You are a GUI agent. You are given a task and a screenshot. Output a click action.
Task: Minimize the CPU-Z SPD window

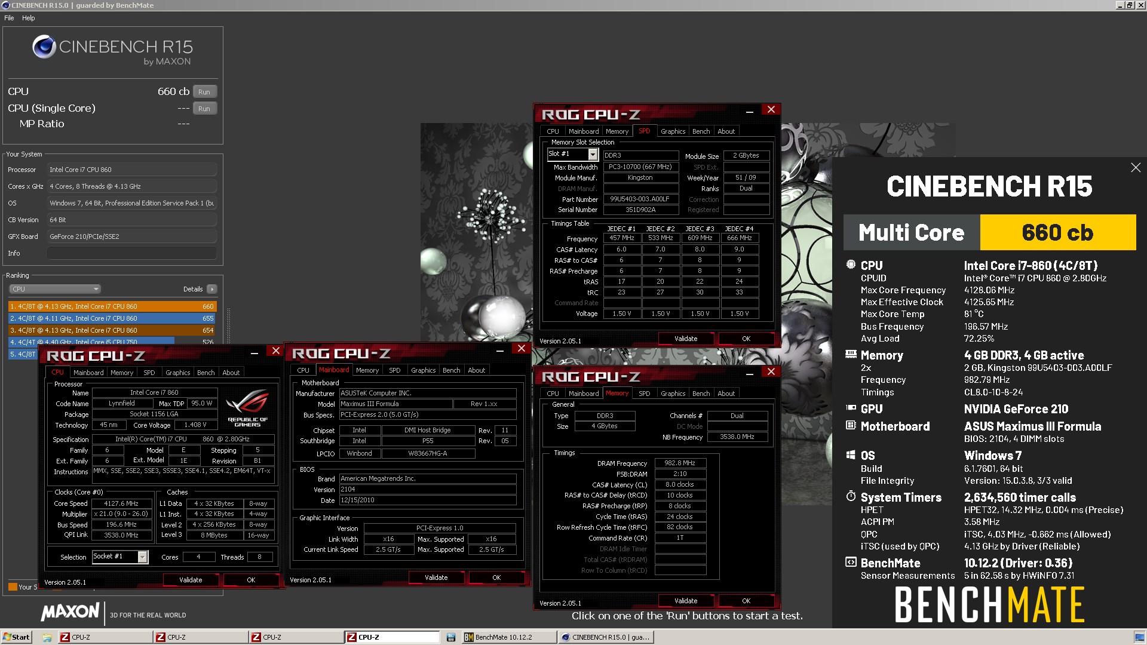750,111
